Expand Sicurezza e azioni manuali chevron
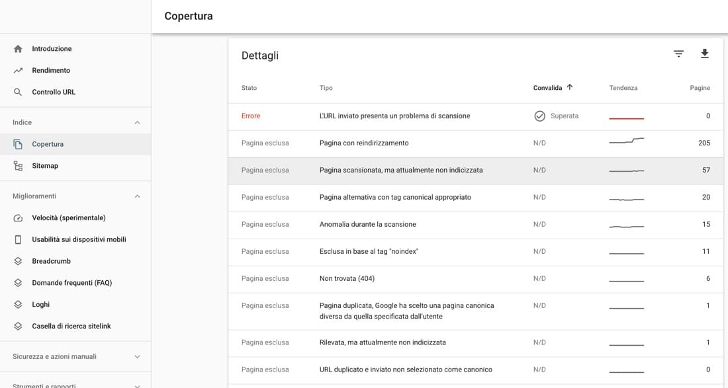 point(137,356)
